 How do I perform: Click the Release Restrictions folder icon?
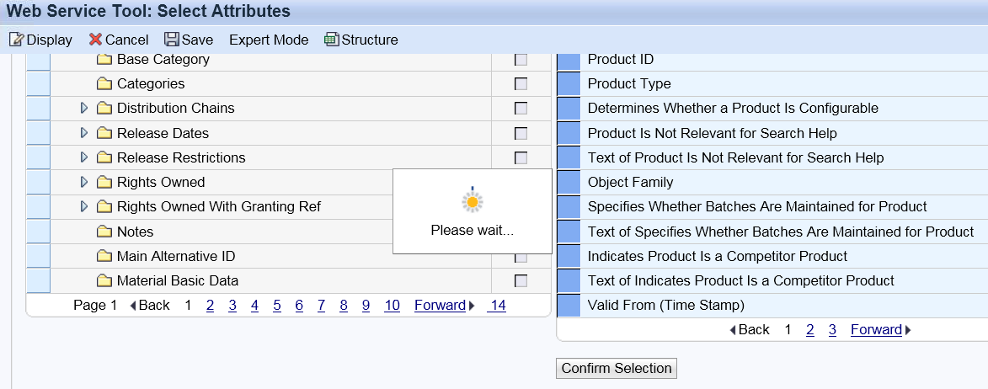pos(104,157)
